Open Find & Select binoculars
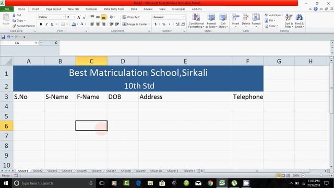 pyautogui.click(x=299, y=21)
